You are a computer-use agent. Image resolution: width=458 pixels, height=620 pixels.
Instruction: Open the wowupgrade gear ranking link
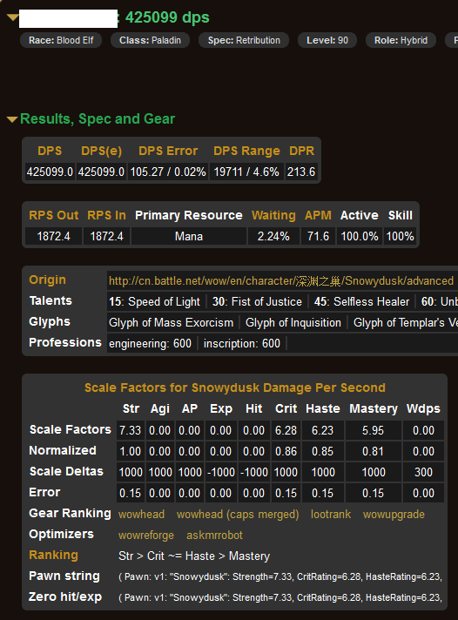pos(394,515)
